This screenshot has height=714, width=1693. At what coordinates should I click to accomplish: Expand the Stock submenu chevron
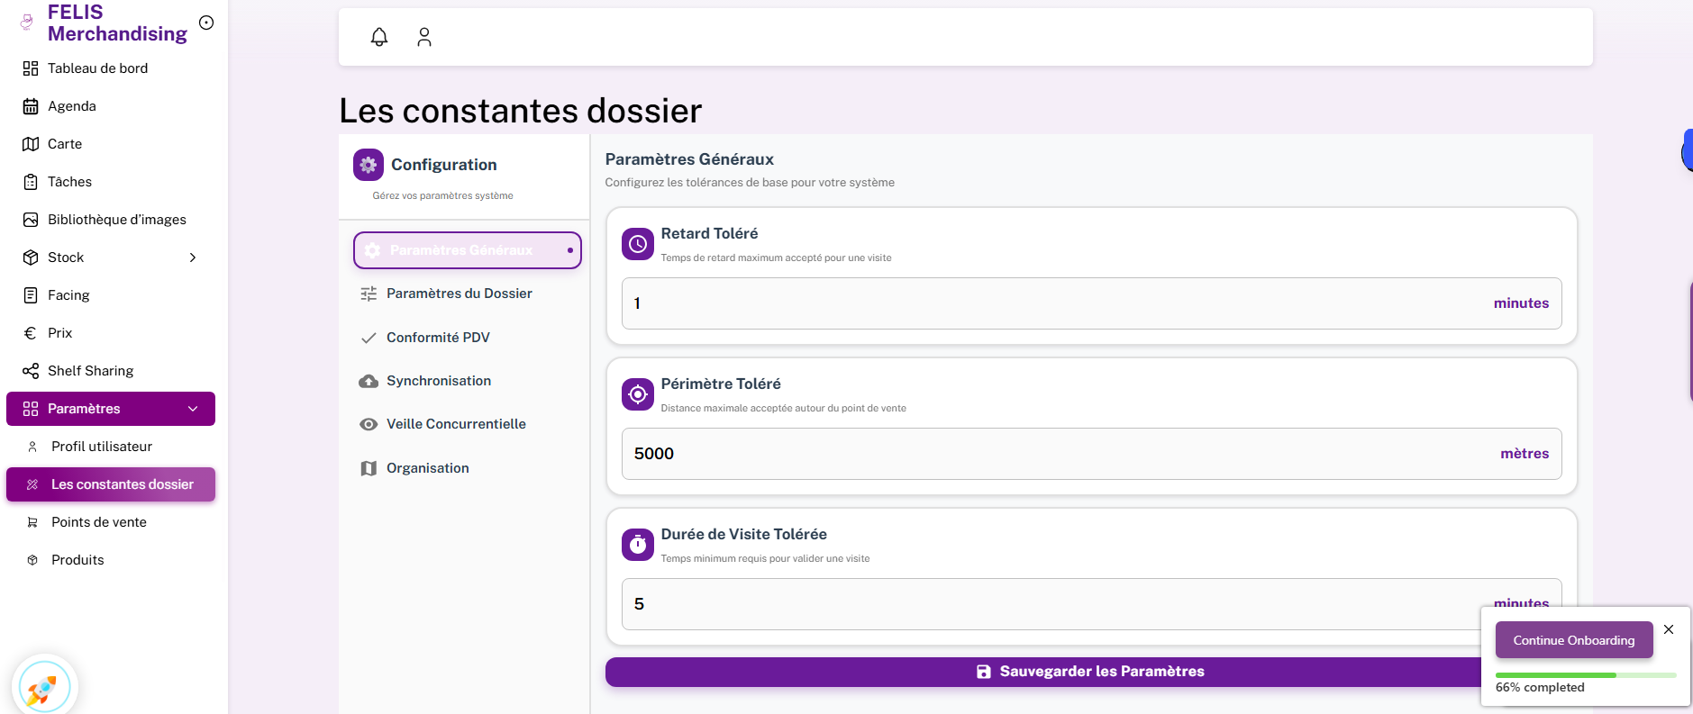point(193,258)
